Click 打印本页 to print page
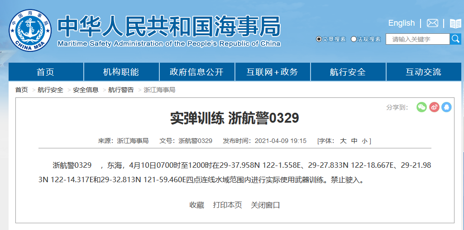 (x=227, y=205)
